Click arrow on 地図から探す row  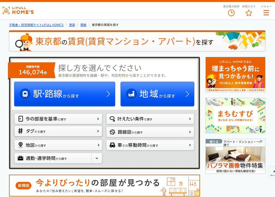[x=98, y=145]
